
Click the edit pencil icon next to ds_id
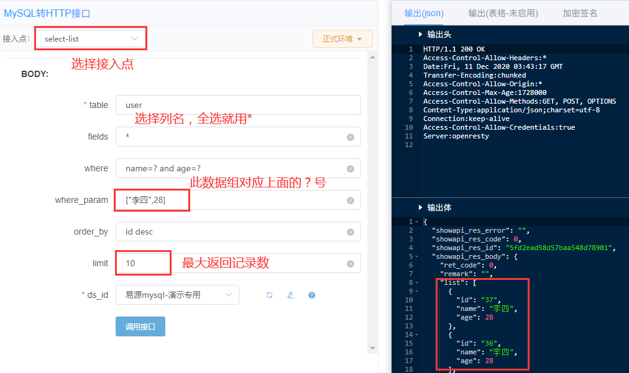tap(290, 295)
